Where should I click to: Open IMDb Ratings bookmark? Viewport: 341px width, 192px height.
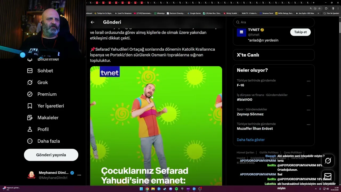pyautogui.click(x=284, y=13)
